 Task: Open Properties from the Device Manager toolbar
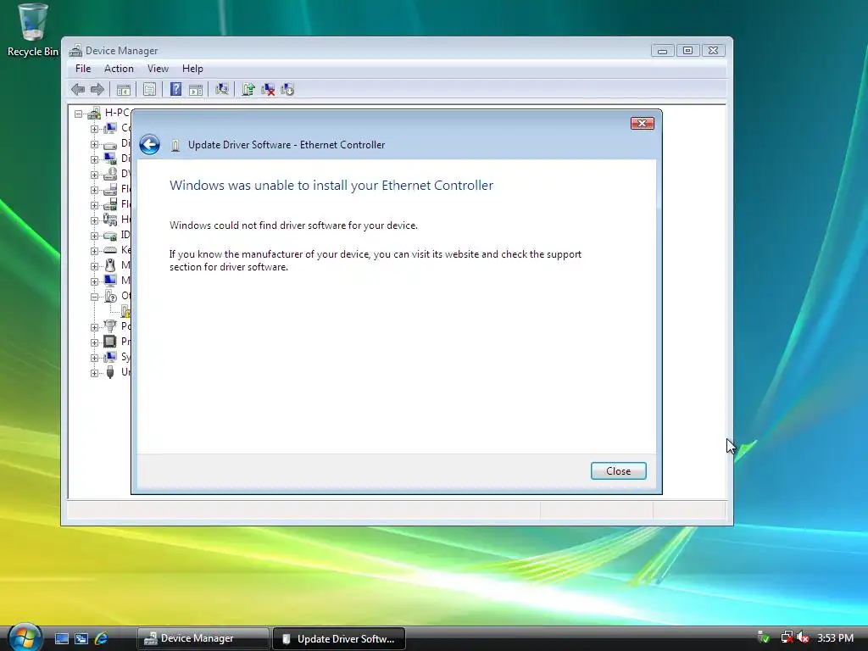click(149, 89)
